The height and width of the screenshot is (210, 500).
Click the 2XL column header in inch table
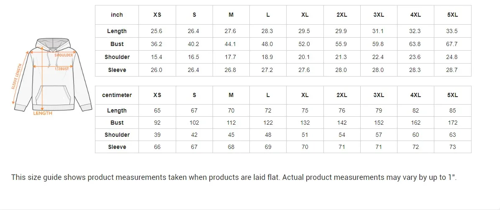pyautogui.click(x=341, y=15)
